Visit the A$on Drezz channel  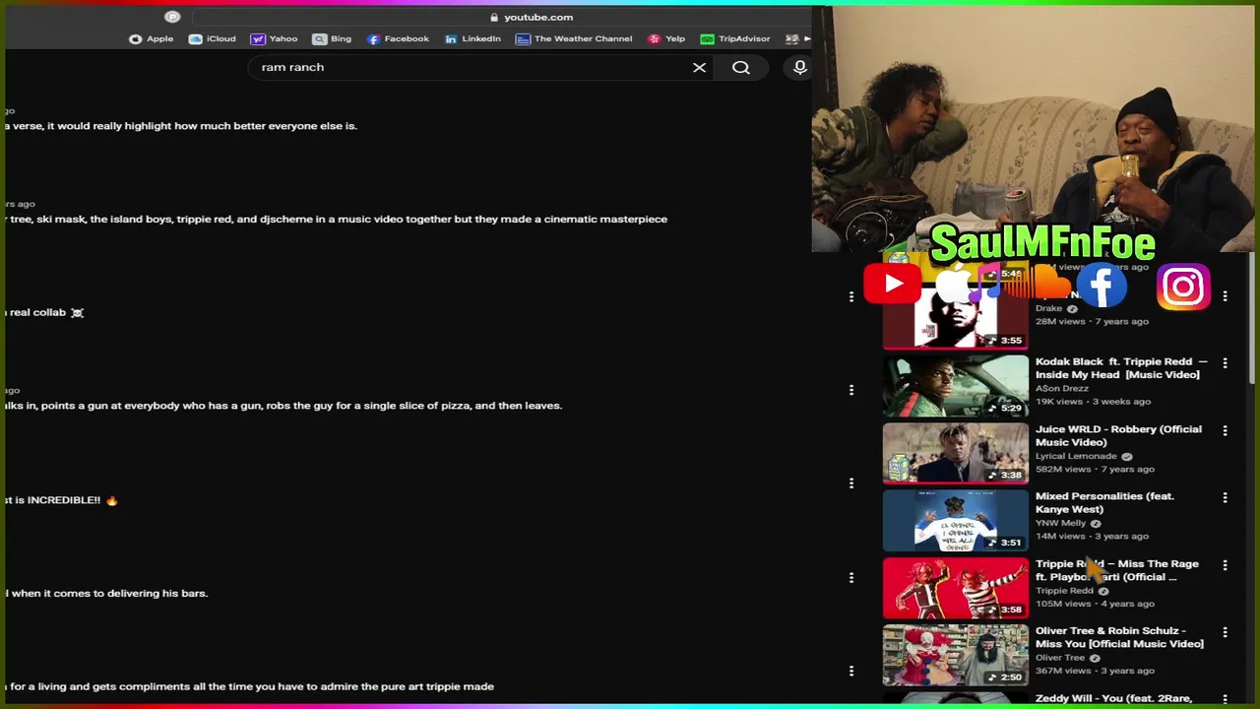click(x=1061, y=388)
